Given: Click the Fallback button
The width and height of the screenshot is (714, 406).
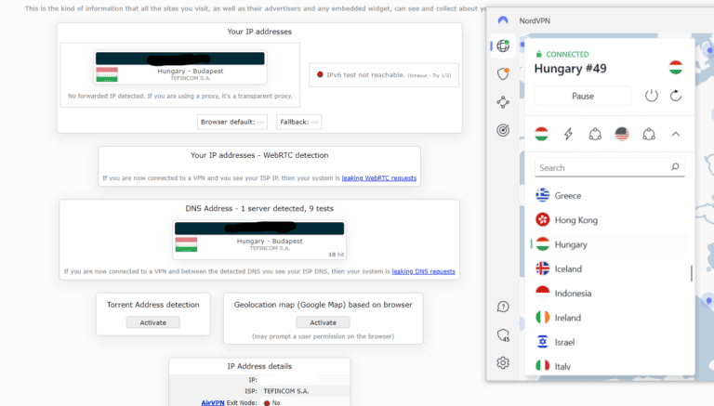Looking at the screenshot, I should click(x=298, y=122).
